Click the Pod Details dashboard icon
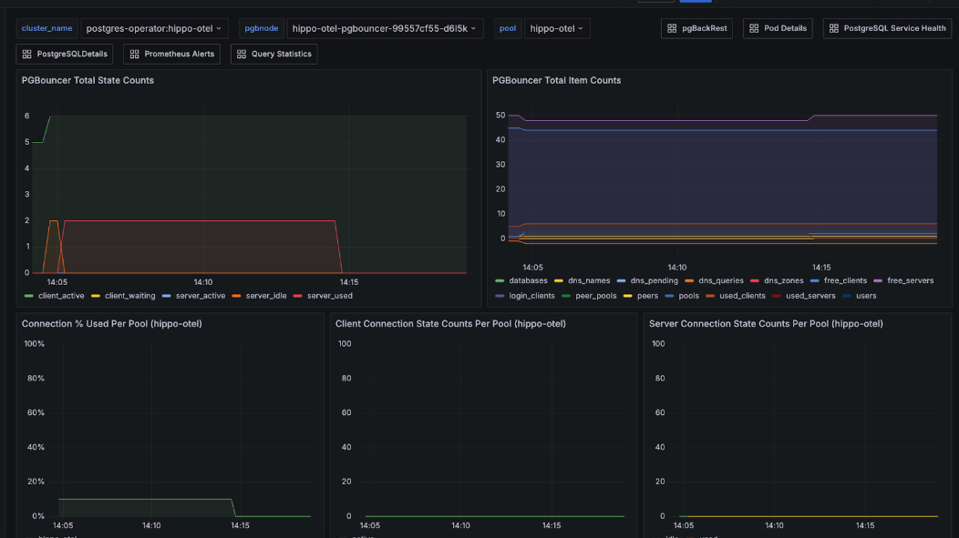 click(x=753, y=27)
